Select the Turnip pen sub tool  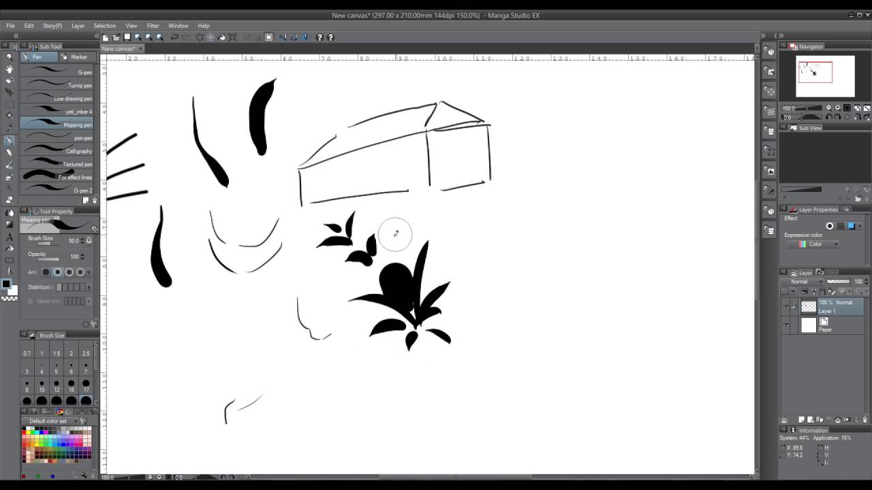[57, 85]
